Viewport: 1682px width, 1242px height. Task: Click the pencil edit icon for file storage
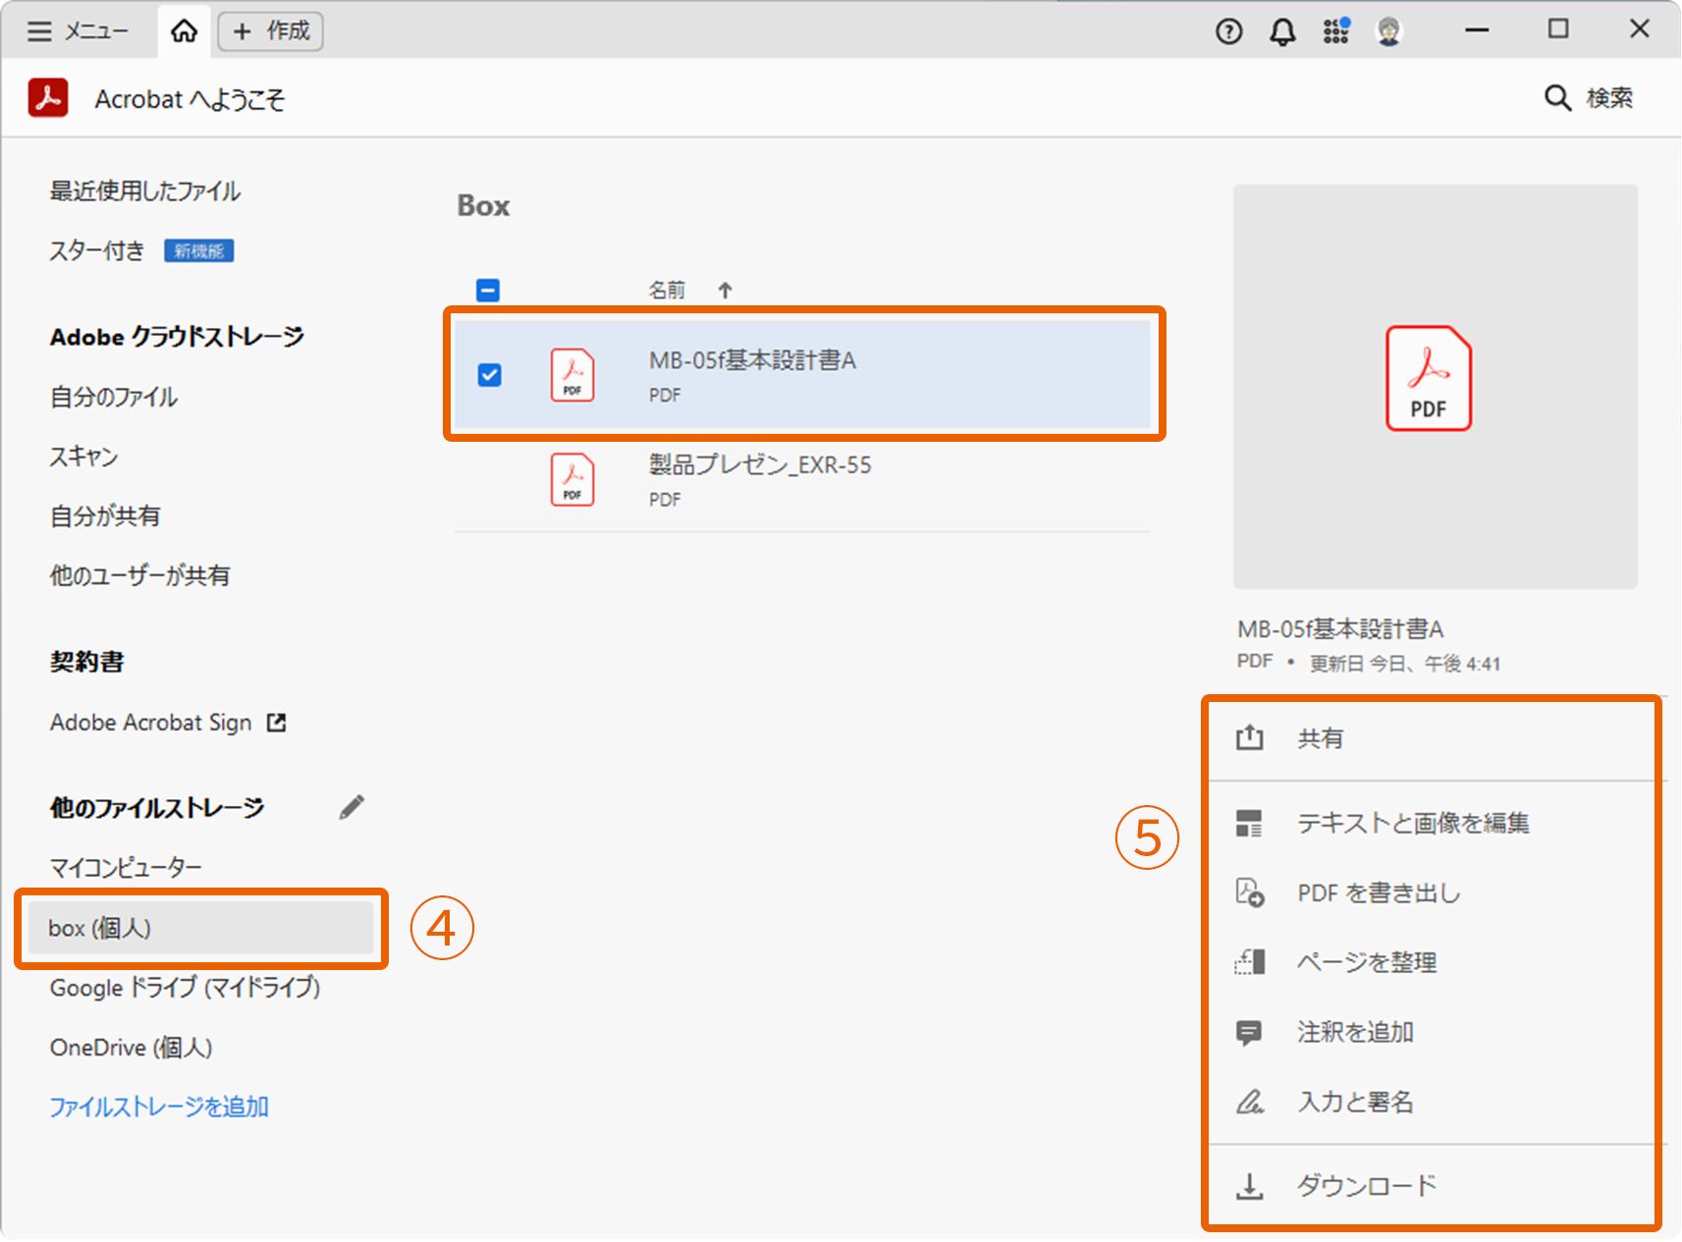tap(352, 807)
